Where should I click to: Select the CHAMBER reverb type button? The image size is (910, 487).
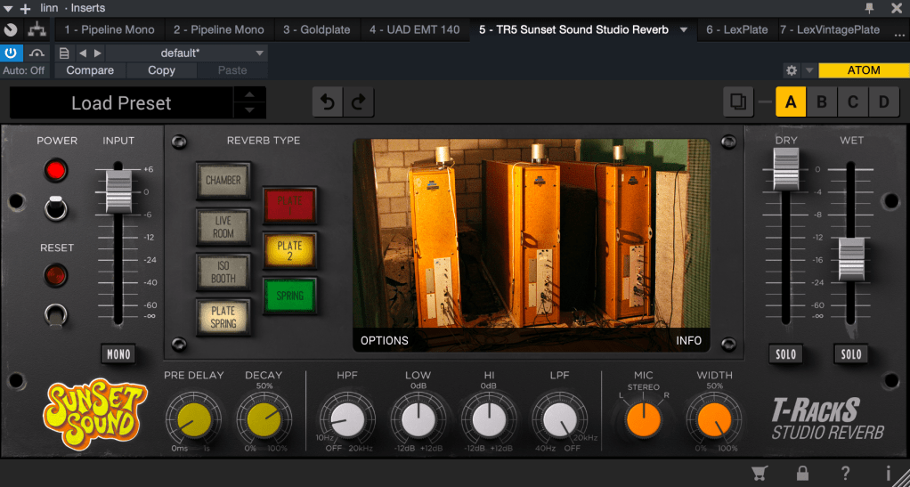[x=223, y=180]
